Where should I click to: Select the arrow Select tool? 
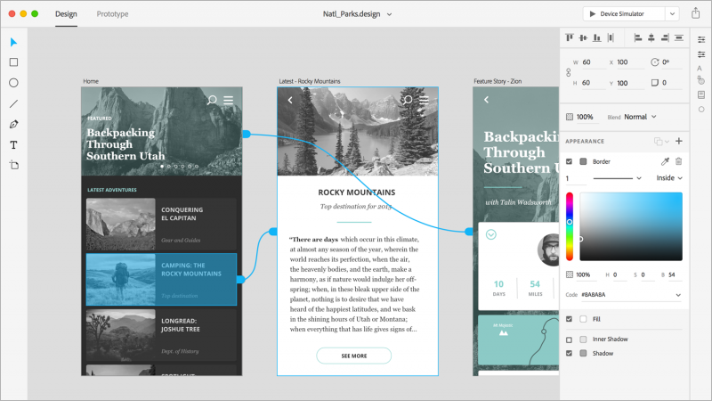(x=13, y=42)
